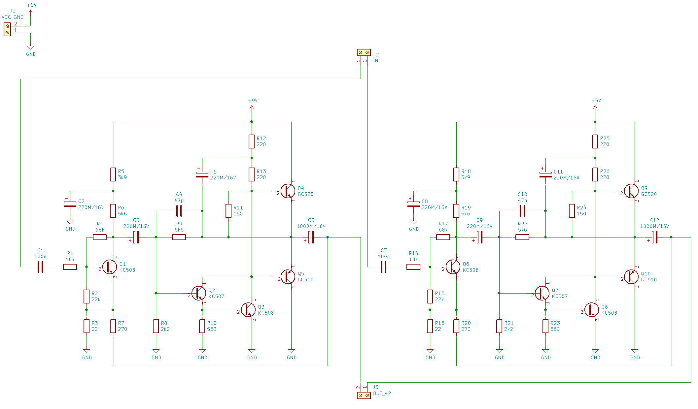Screen dimensions: 698x409
Task: Click the '220M/16V' value of C11
Action: click(x=566, y=177)
